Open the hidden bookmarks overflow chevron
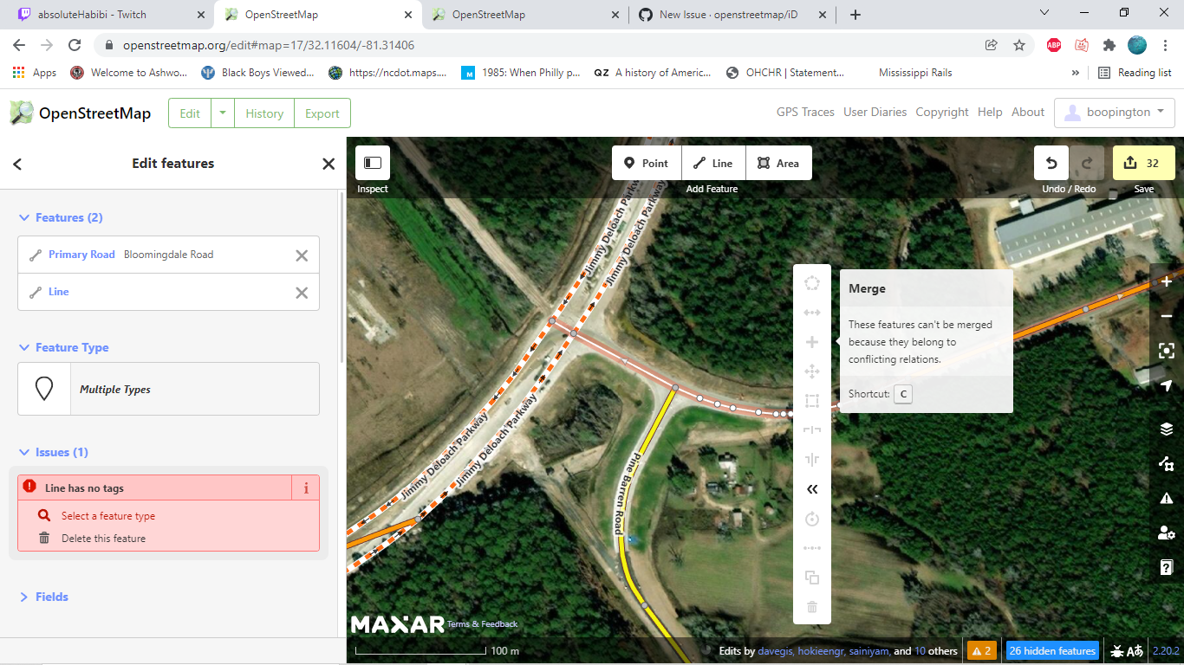 point(1076,73)
